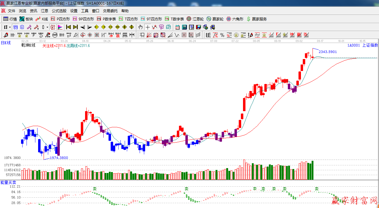Expand the candlestick chart type dropdown

point(47,27)
